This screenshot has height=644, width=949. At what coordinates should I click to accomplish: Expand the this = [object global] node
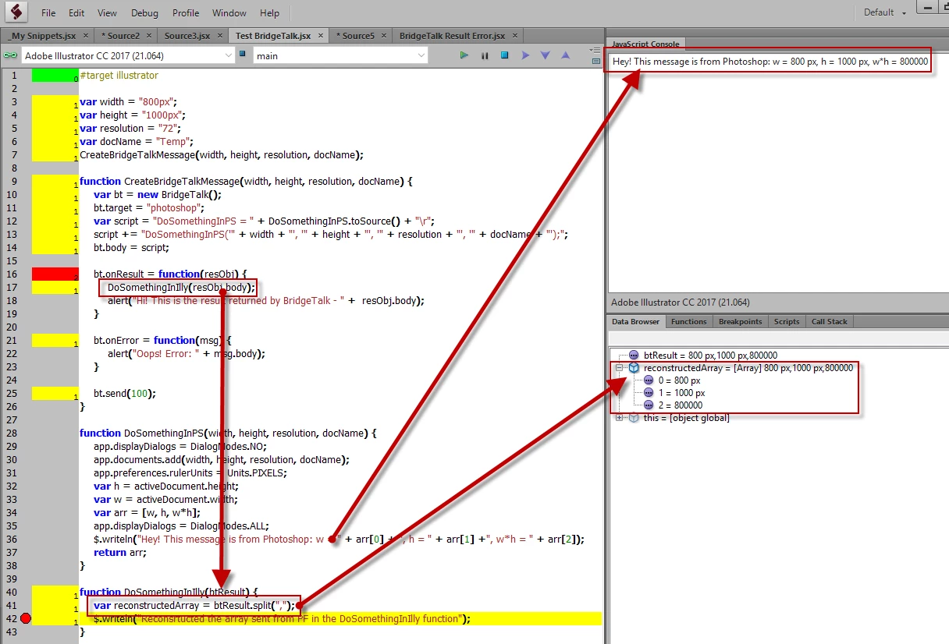pos(620,418)
